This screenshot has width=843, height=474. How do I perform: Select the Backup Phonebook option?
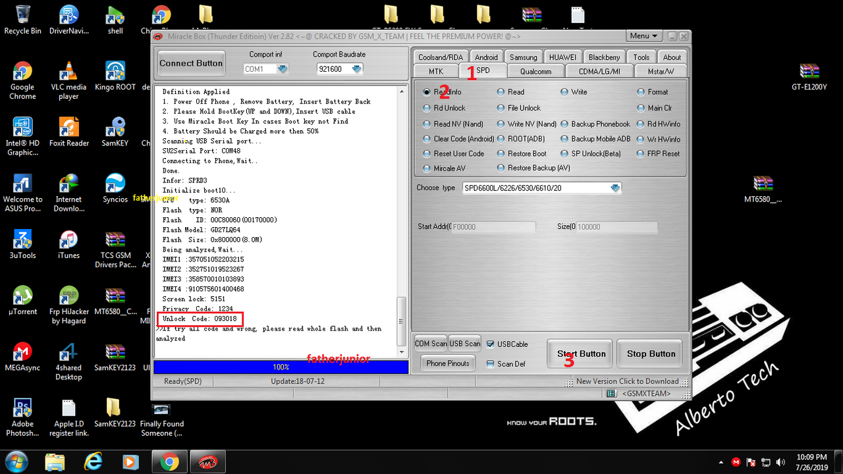pos(595,124)
